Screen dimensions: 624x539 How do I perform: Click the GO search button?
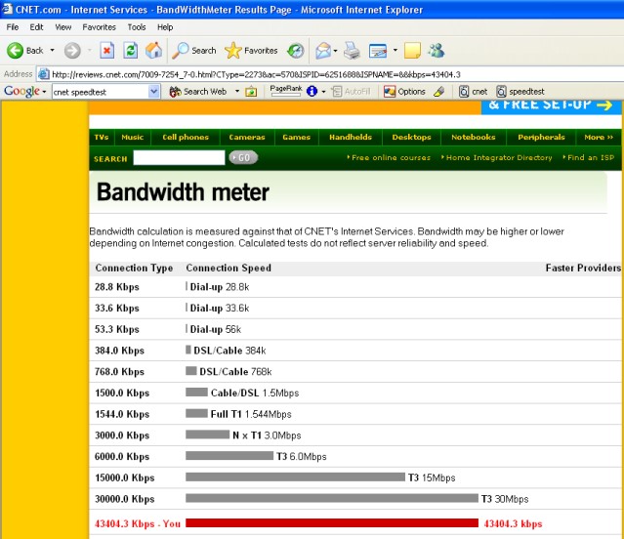243,158
